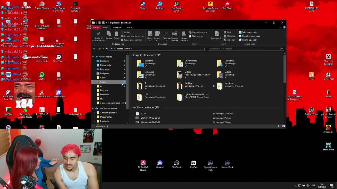Viewport: 337px width, 189px height.
Task: Select recent file 2026-01-09 00-20-21
Action: (x=151, y=118)
